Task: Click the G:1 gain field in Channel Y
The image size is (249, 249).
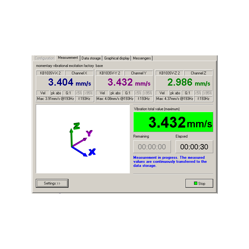Action: [x=128, y=93]
